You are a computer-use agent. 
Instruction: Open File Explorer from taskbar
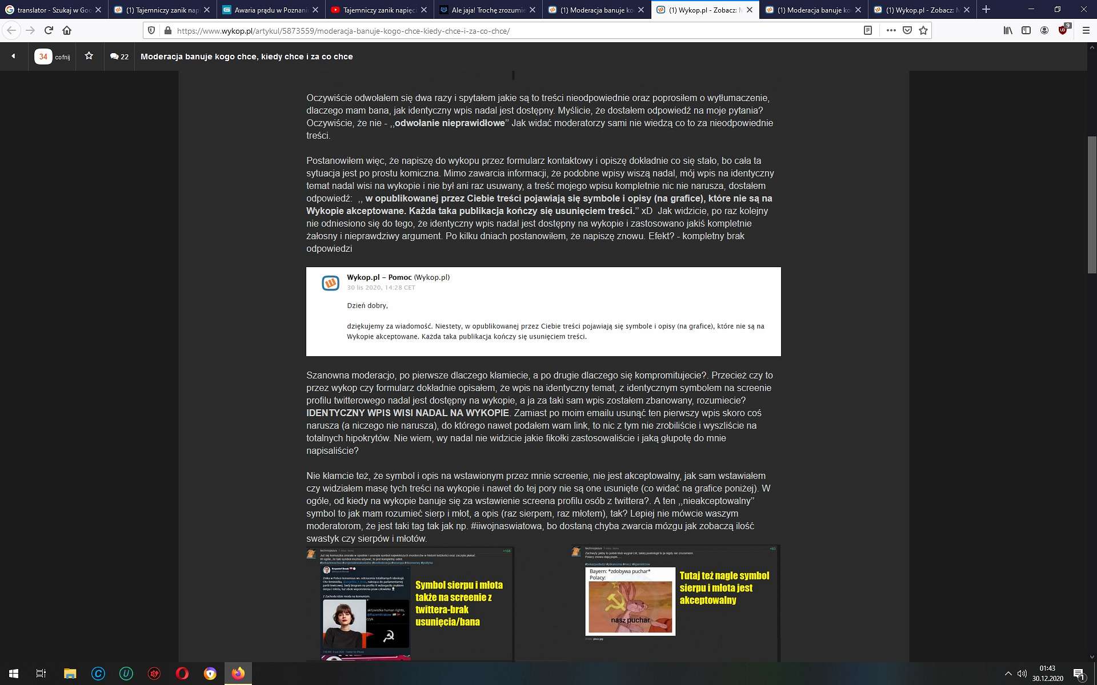70,674
